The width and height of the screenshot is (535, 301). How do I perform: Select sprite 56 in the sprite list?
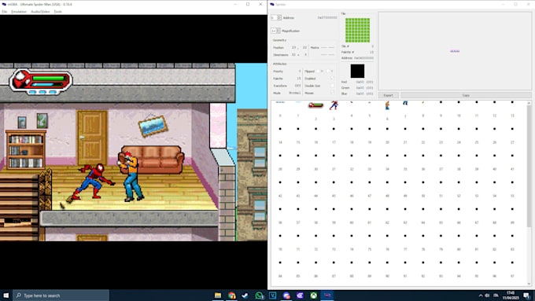coord(280,216)
